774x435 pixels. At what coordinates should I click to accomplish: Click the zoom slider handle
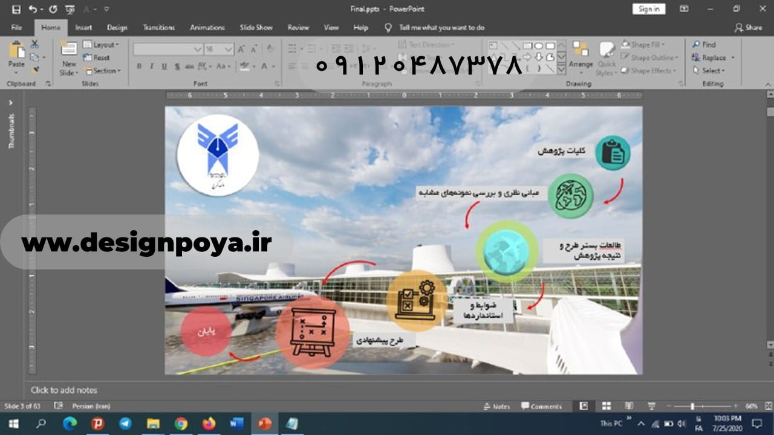[692, 406]
